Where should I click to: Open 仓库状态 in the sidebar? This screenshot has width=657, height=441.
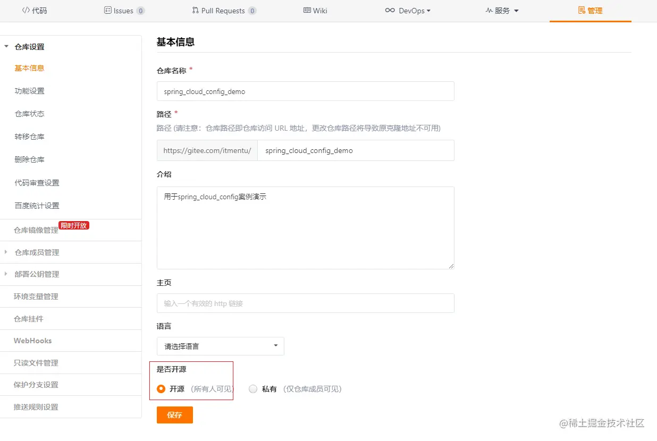(29, 114)
